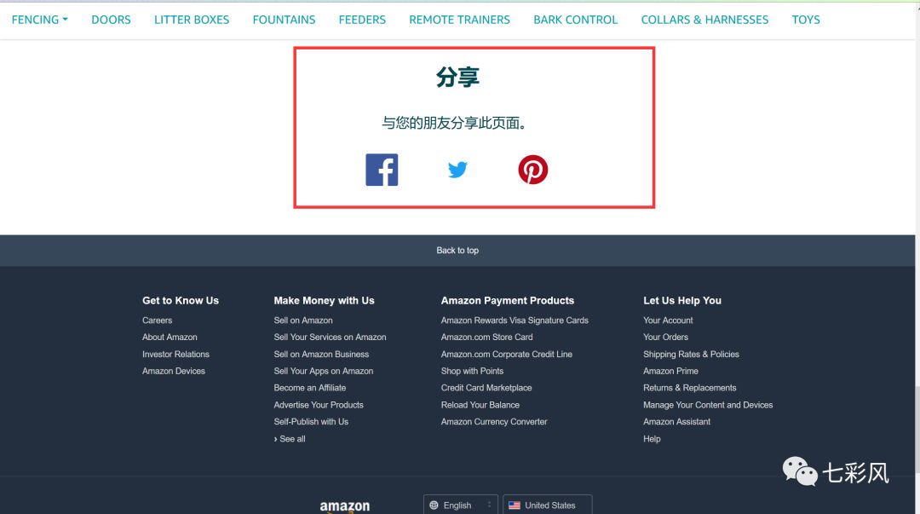Click the '与您的朋友分享此页面' text

pyautogui.click(x=454, y=123)
